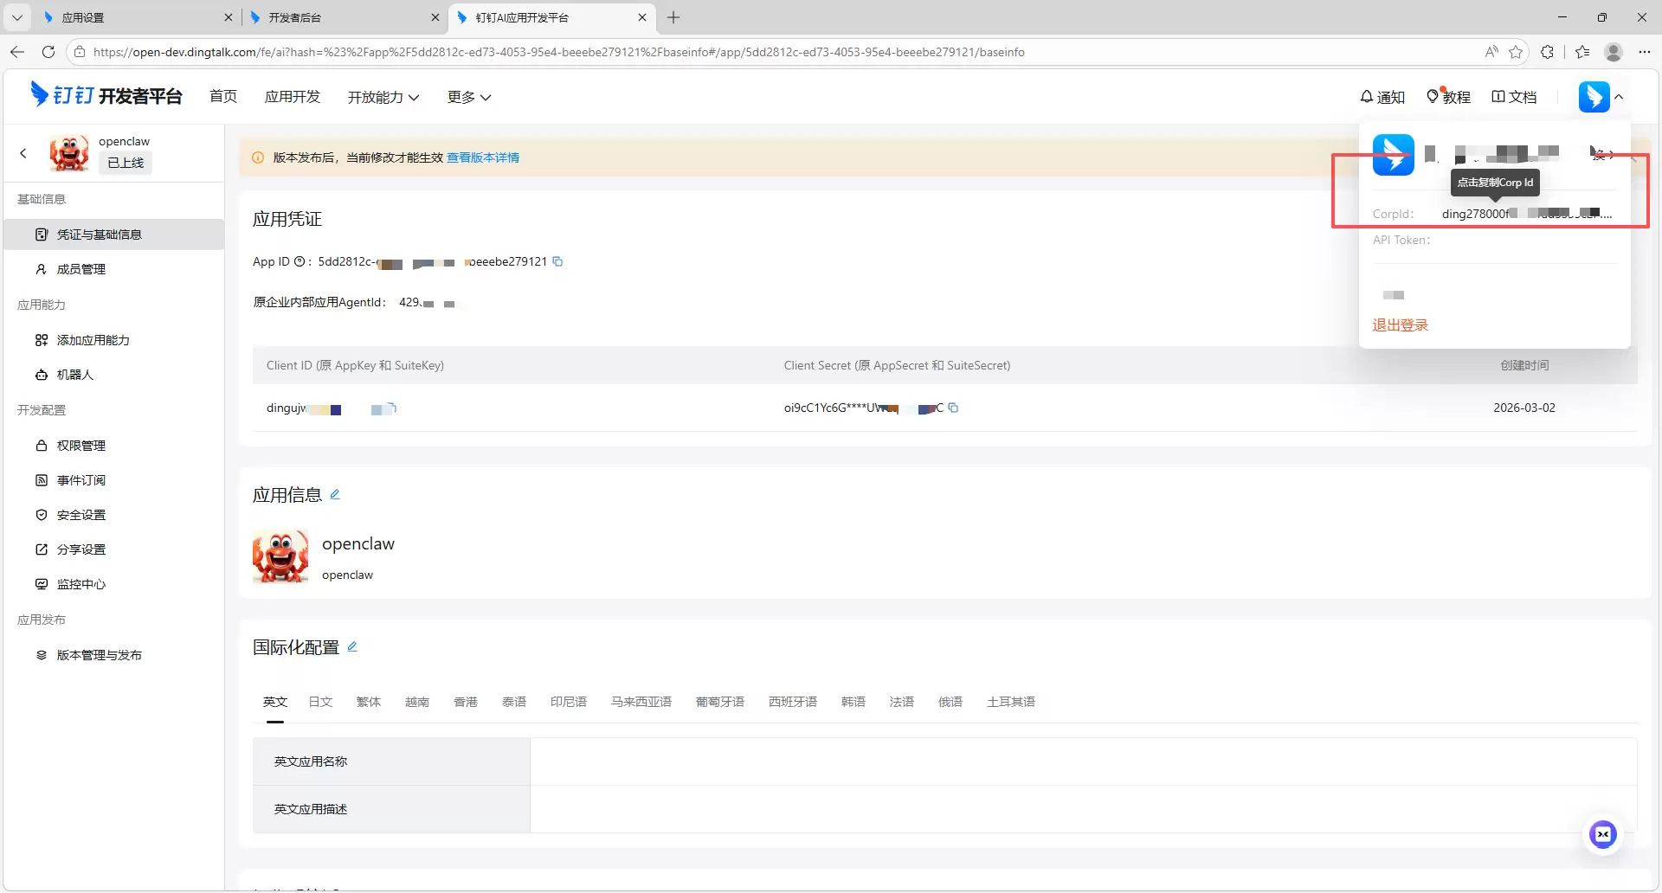Open 机器人 in the sidebar
This screenshot has width=1662, height=893.
coord(74,375)
